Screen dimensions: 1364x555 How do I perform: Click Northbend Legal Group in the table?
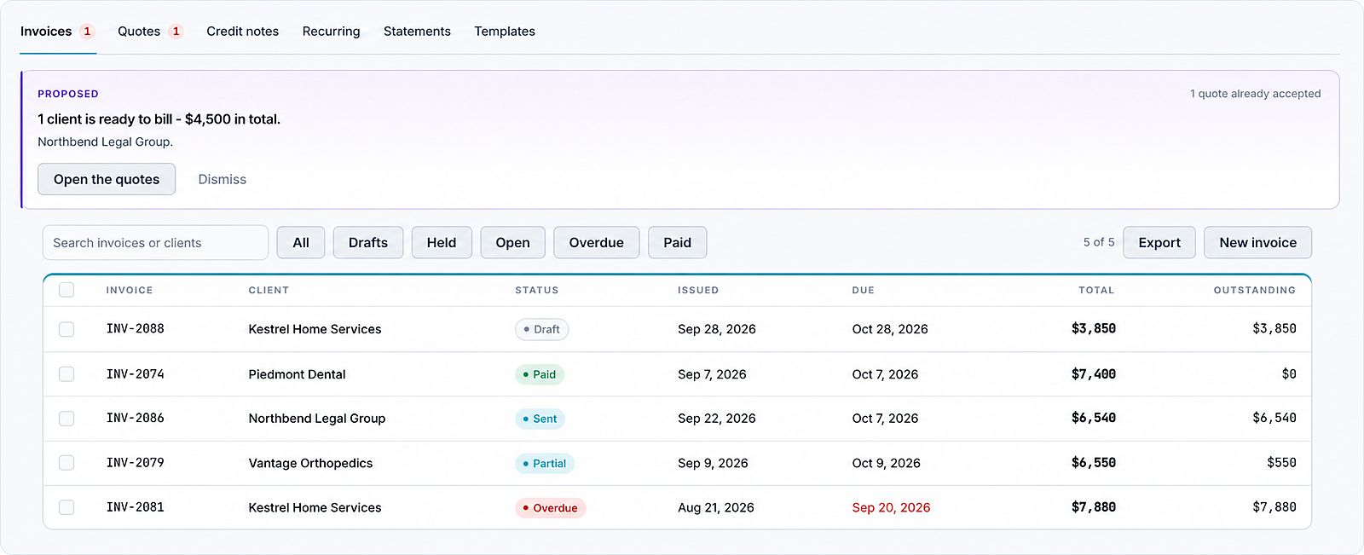click(317, 419)
